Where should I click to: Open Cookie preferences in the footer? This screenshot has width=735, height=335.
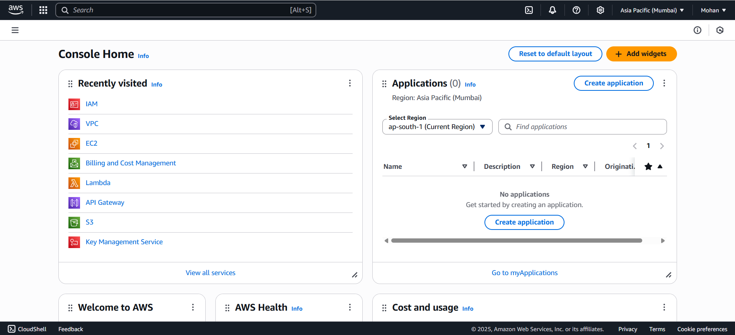(702, 329)
